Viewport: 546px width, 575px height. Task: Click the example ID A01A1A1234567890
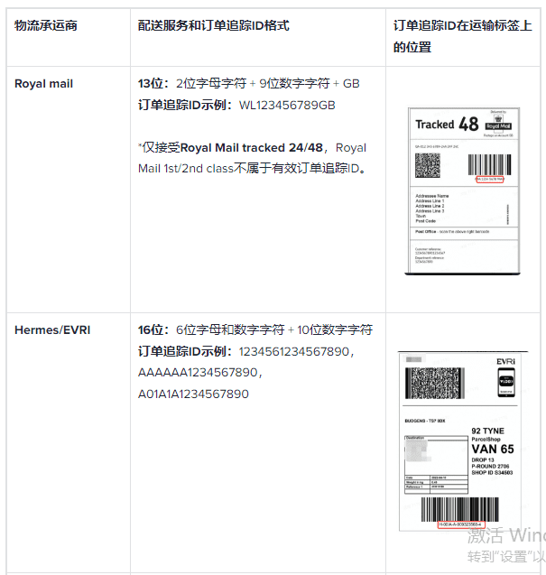[x=193, y=394]
